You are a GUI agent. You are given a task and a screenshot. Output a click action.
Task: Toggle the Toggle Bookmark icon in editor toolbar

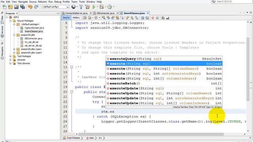tap(137, 18)
